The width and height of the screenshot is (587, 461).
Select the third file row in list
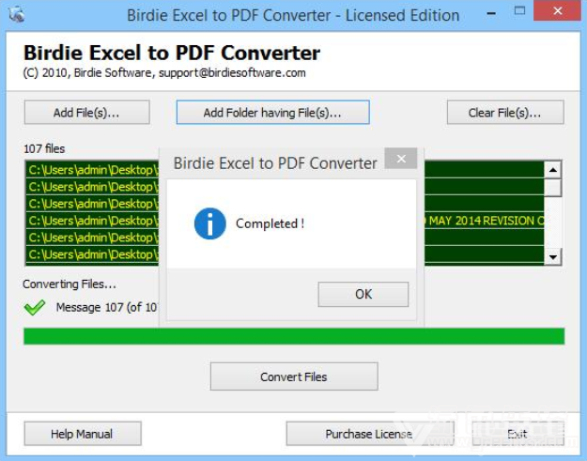(285, 204)
